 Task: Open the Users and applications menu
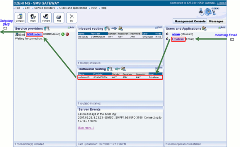pos(73,8)
